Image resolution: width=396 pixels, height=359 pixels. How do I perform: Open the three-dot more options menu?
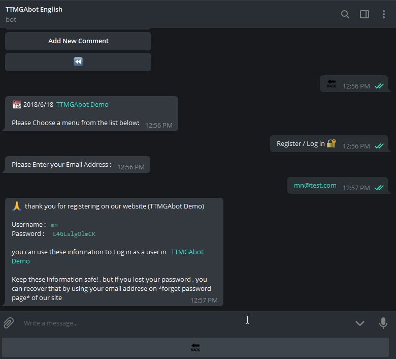pyautogui.click(x=383, y=14)
